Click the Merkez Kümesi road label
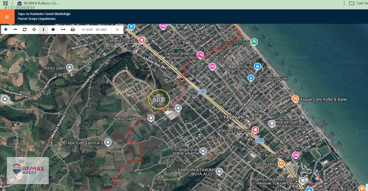Image resolution: width=368 pixels, height=191 pixels. [x=57, y=127]
